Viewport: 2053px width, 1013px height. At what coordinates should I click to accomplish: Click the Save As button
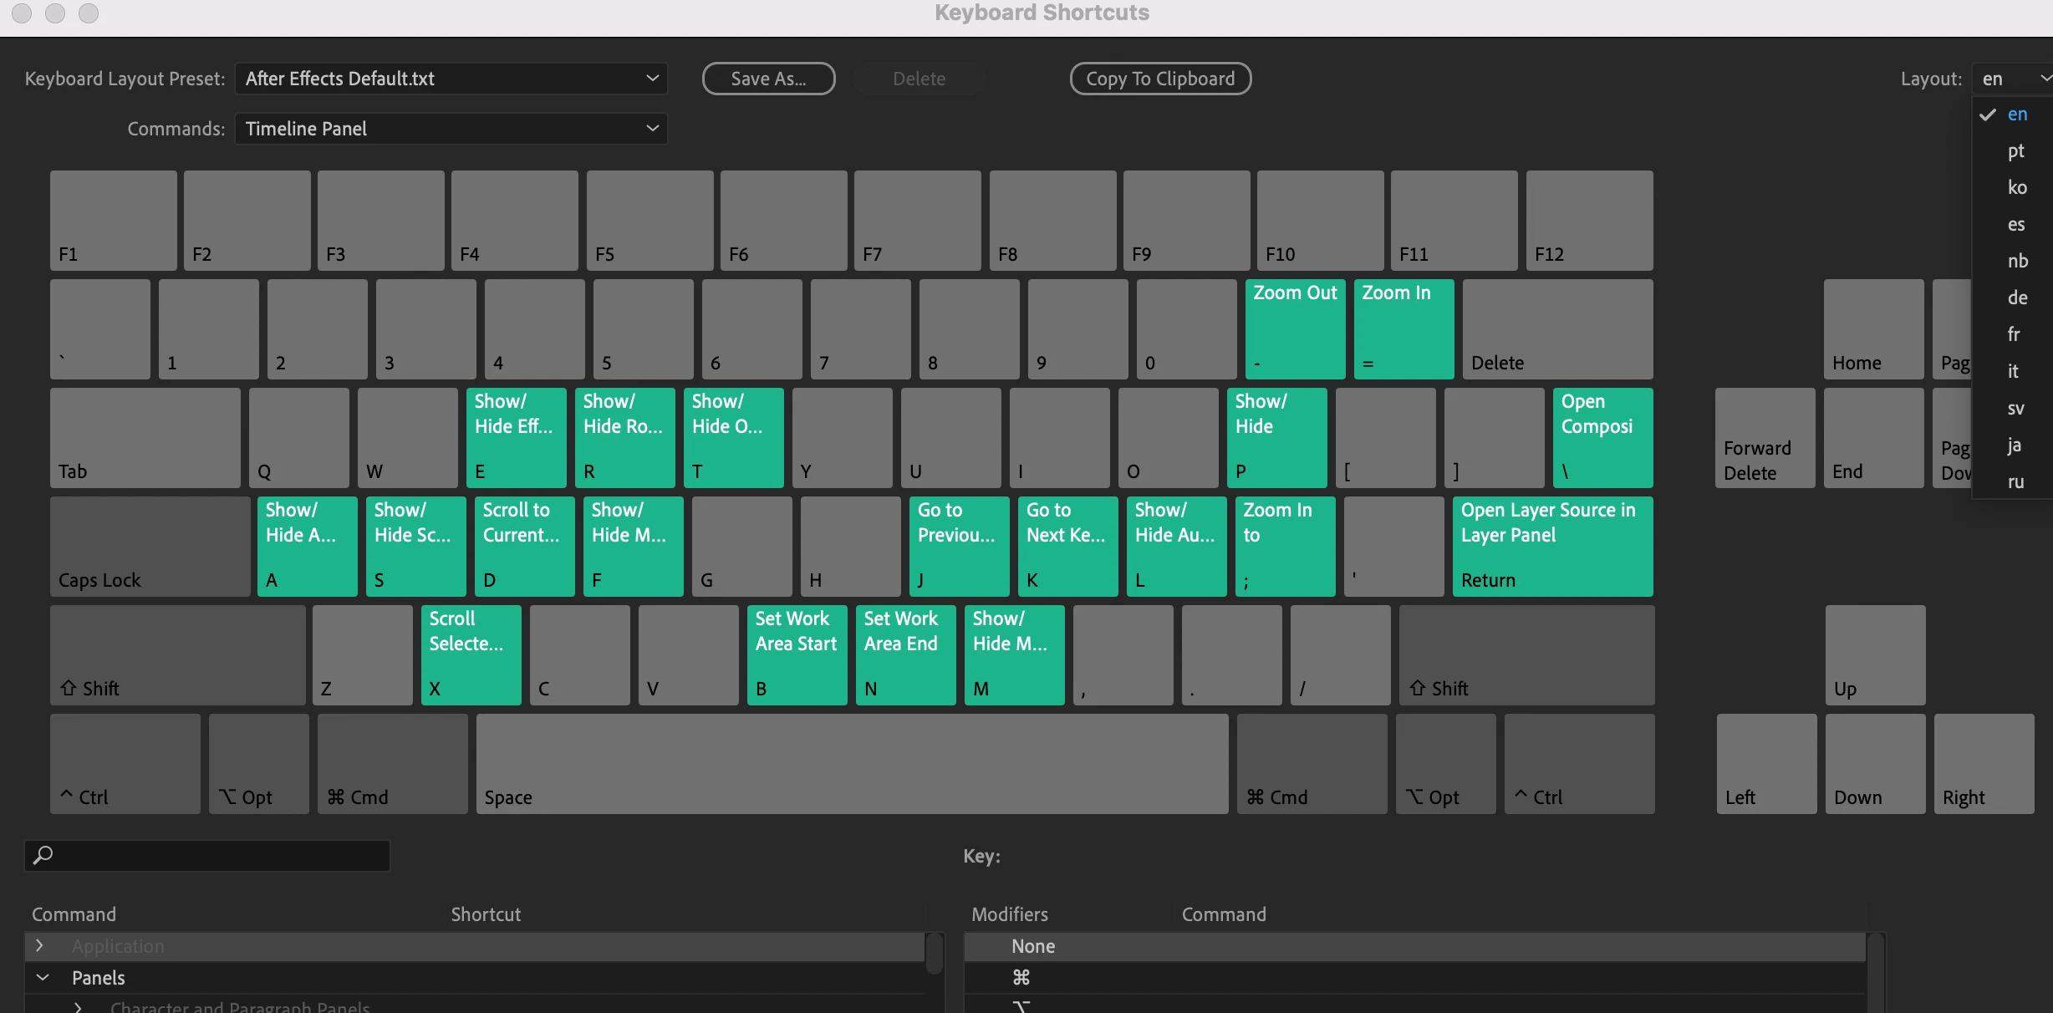(x=768, y=79)
